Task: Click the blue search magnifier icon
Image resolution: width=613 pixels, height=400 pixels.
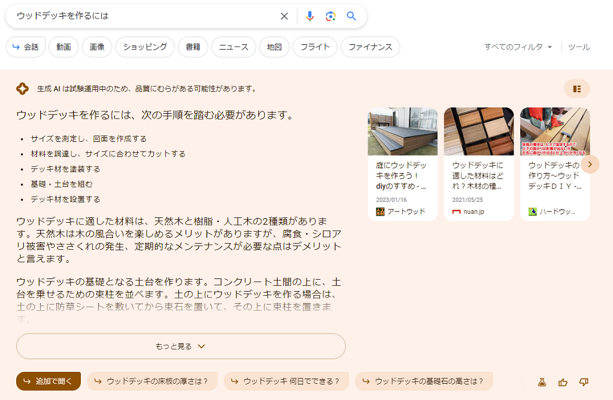Action: (x=351, y=16)
